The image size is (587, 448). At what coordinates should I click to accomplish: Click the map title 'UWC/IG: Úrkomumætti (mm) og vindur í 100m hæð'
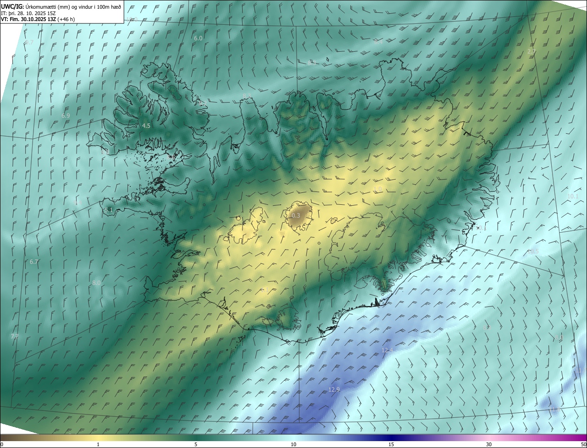61,6
